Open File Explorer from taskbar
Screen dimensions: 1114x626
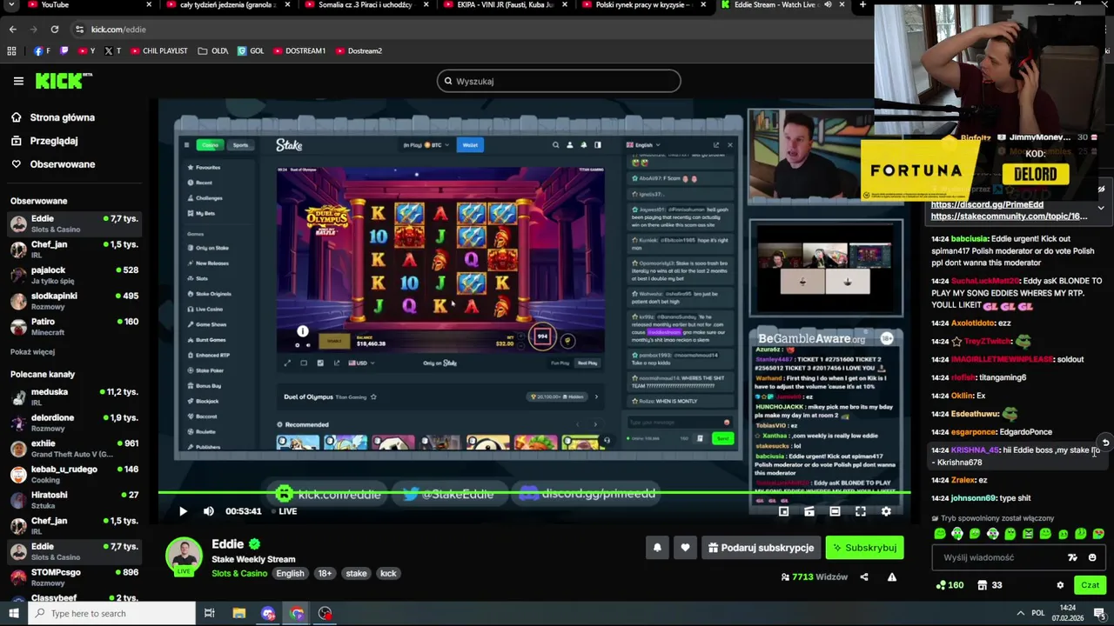[239, 614]
